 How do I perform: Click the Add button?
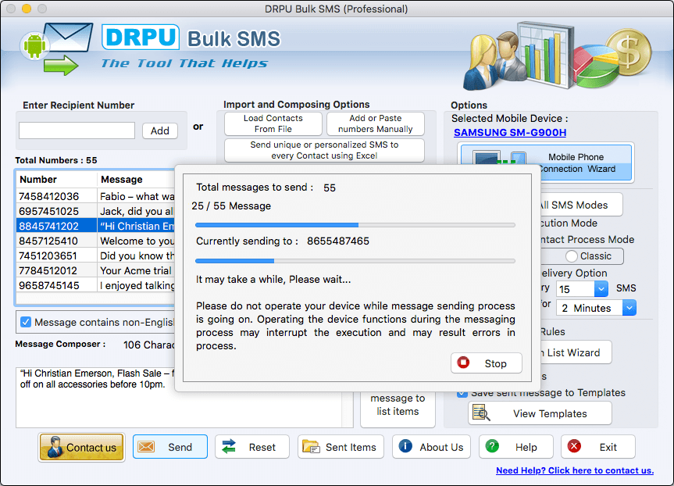160,130
